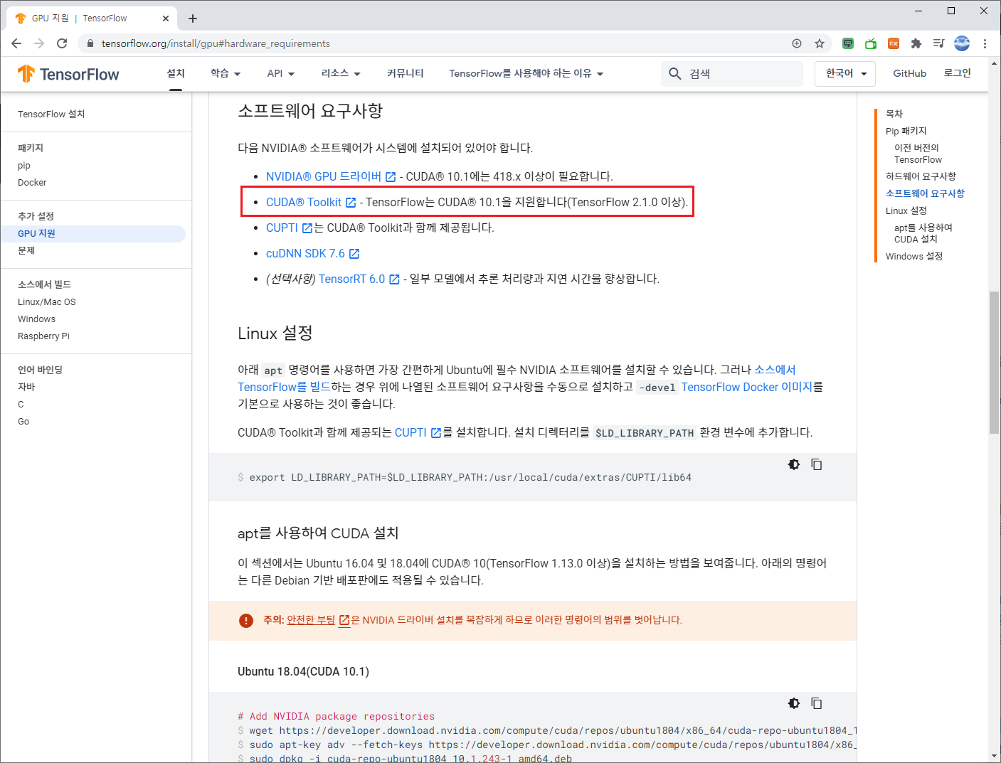Open Windows build page in left sidebar
This screenshot has height=763, width=1001.
pos(36,319)
